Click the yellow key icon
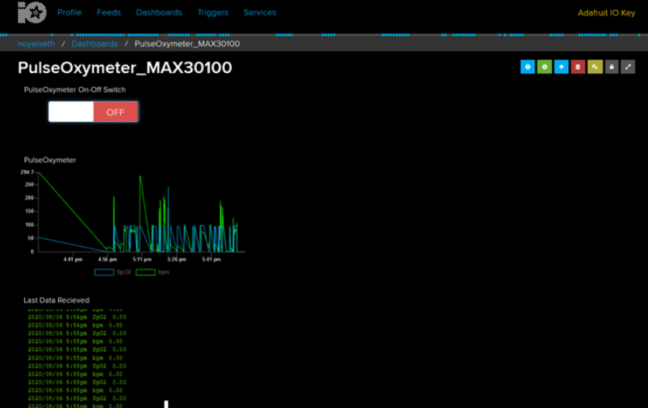Image resolution: width=648 pixels, height=408 pixels. [x=595, y=67]
